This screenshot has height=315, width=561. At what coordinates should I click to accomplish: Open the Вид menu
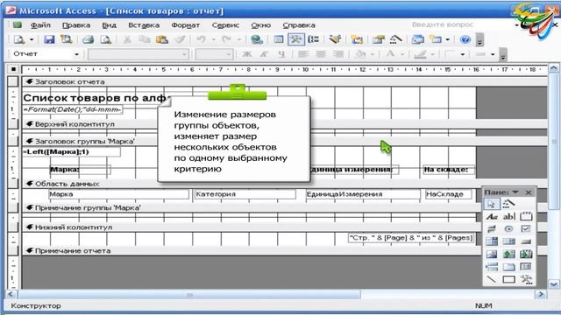[x=109, y=25]
